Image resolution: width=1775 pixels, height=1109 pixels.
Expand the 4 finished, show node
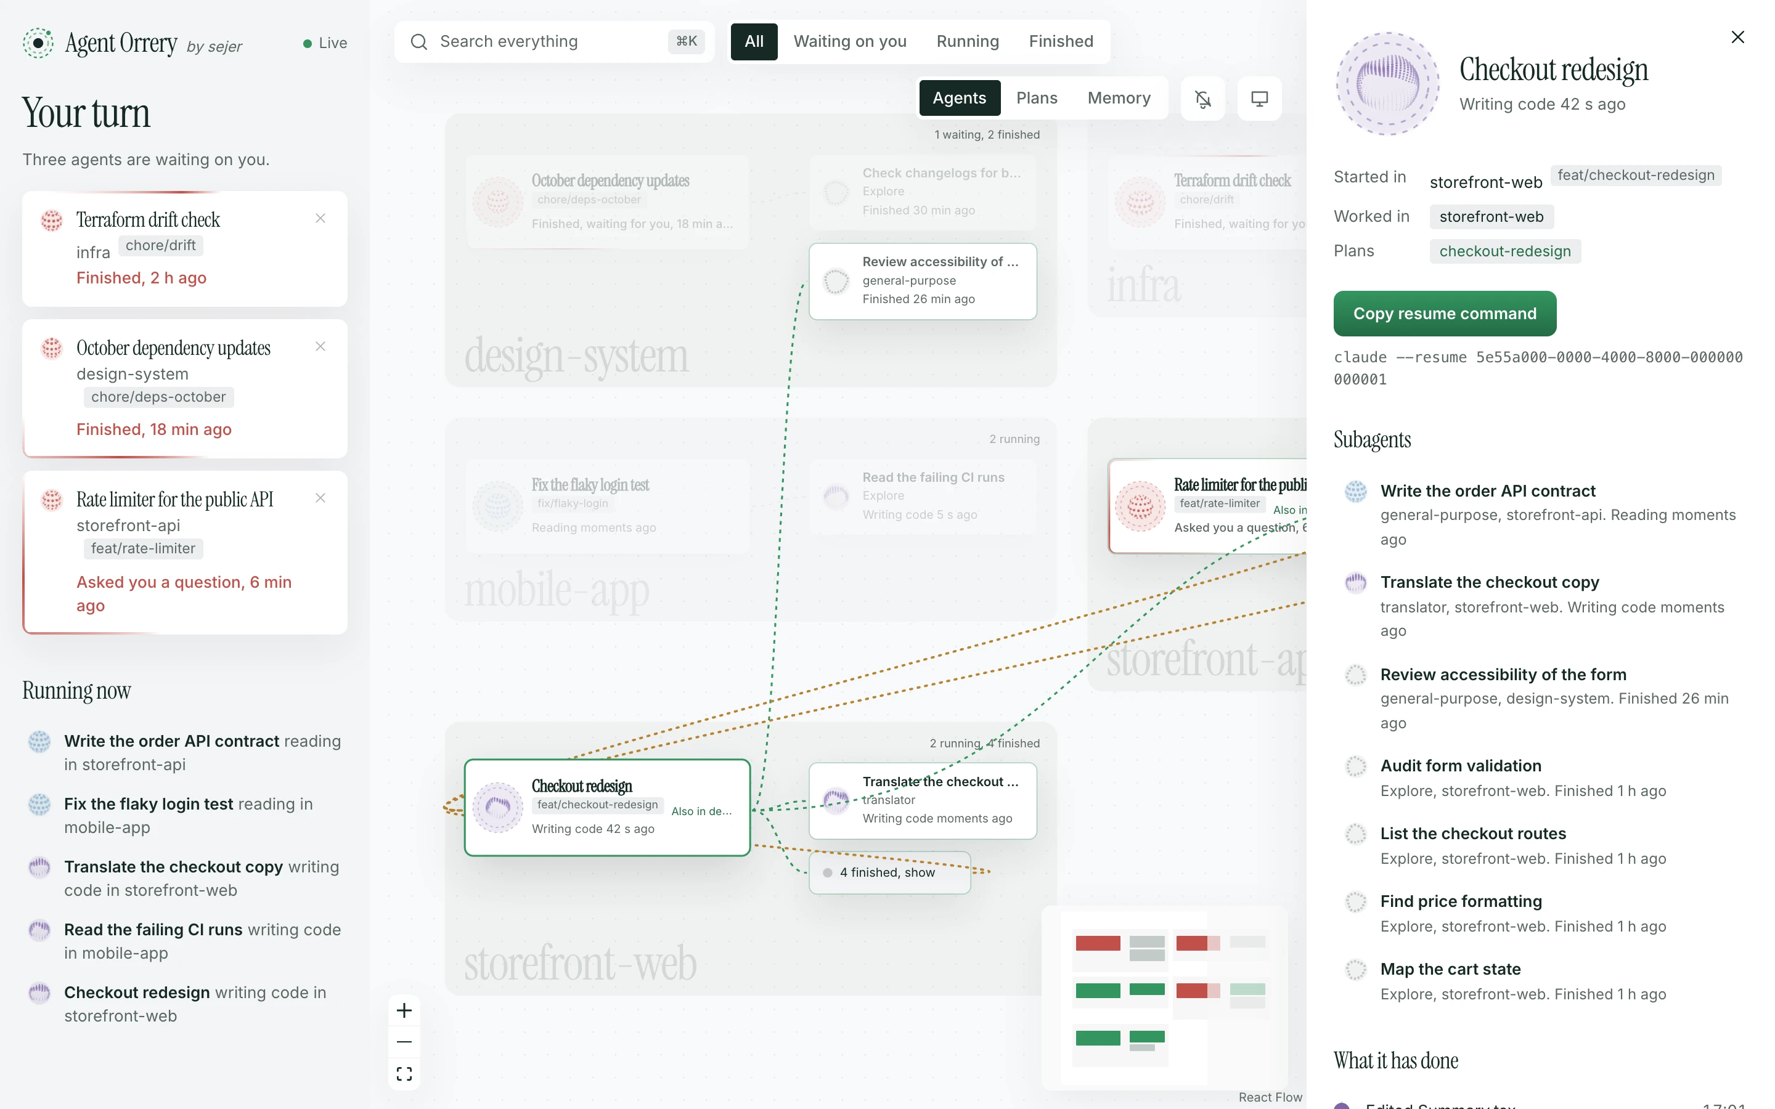point(890,873)
